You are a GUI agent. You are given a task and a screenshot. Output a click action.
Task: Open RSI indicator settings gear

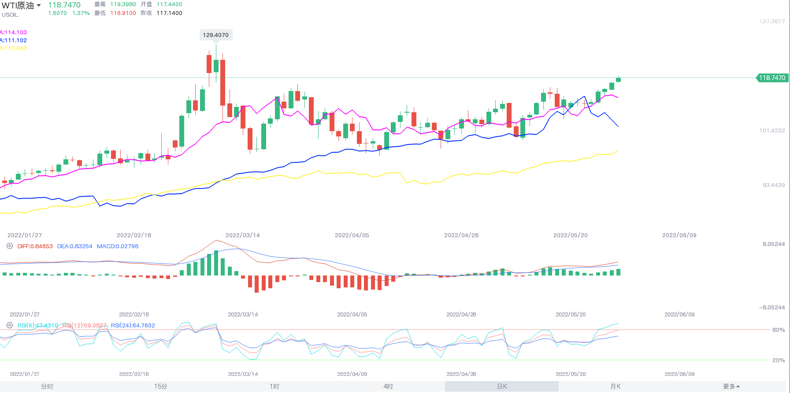[10, 325]
